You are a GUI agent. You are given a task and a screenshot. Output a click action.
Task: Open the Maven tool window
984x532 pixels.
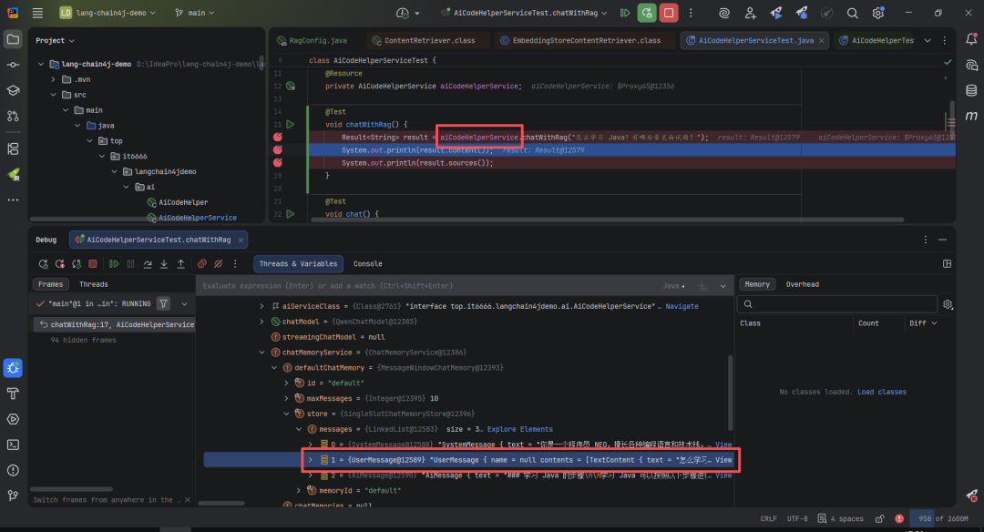point(971,116)
